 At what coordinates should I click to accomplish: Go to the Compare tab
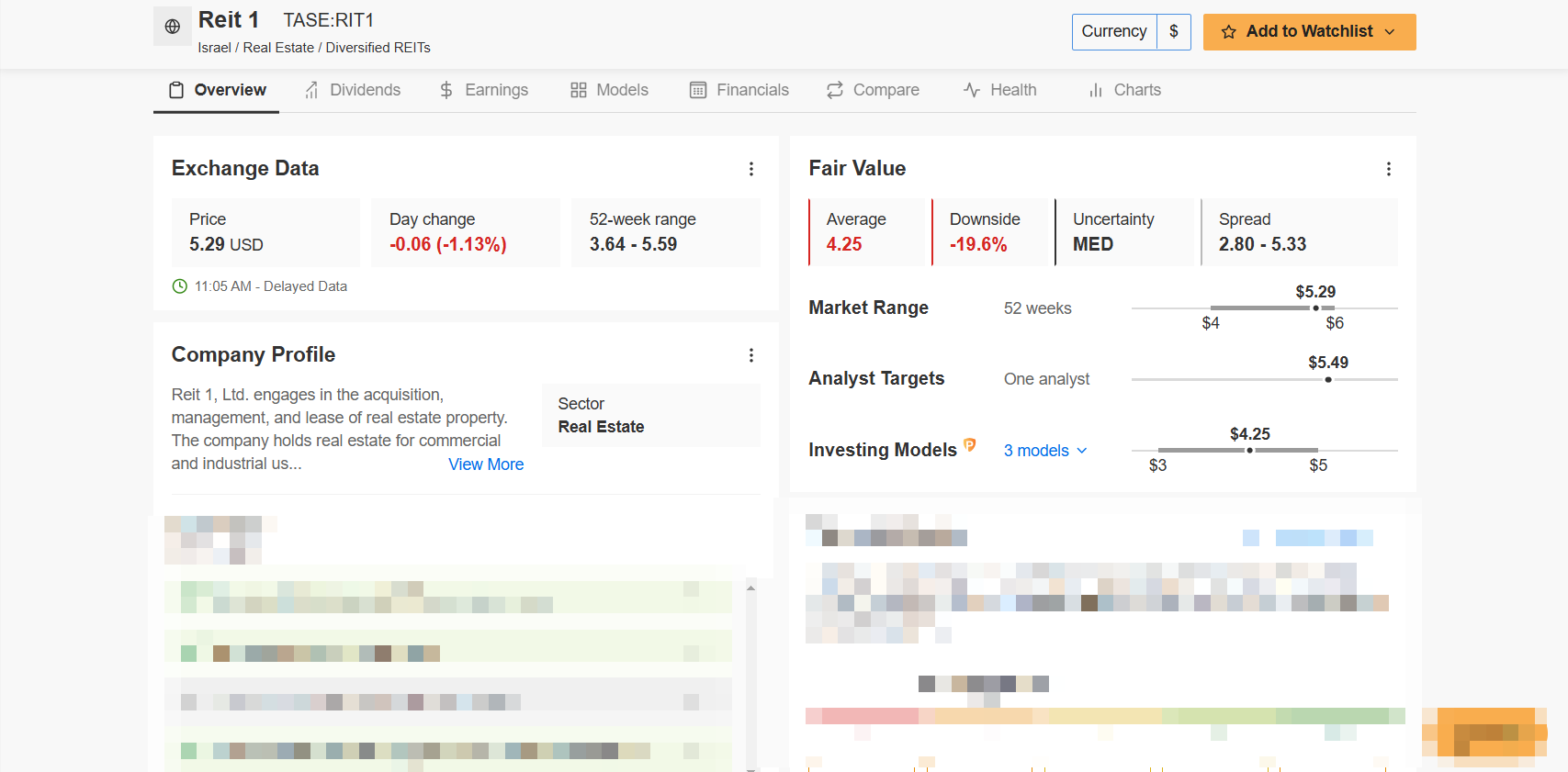874,90
